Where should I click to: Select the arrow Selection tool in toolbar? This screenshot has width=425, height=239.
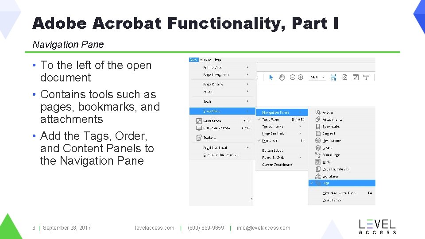pos(271,77)
